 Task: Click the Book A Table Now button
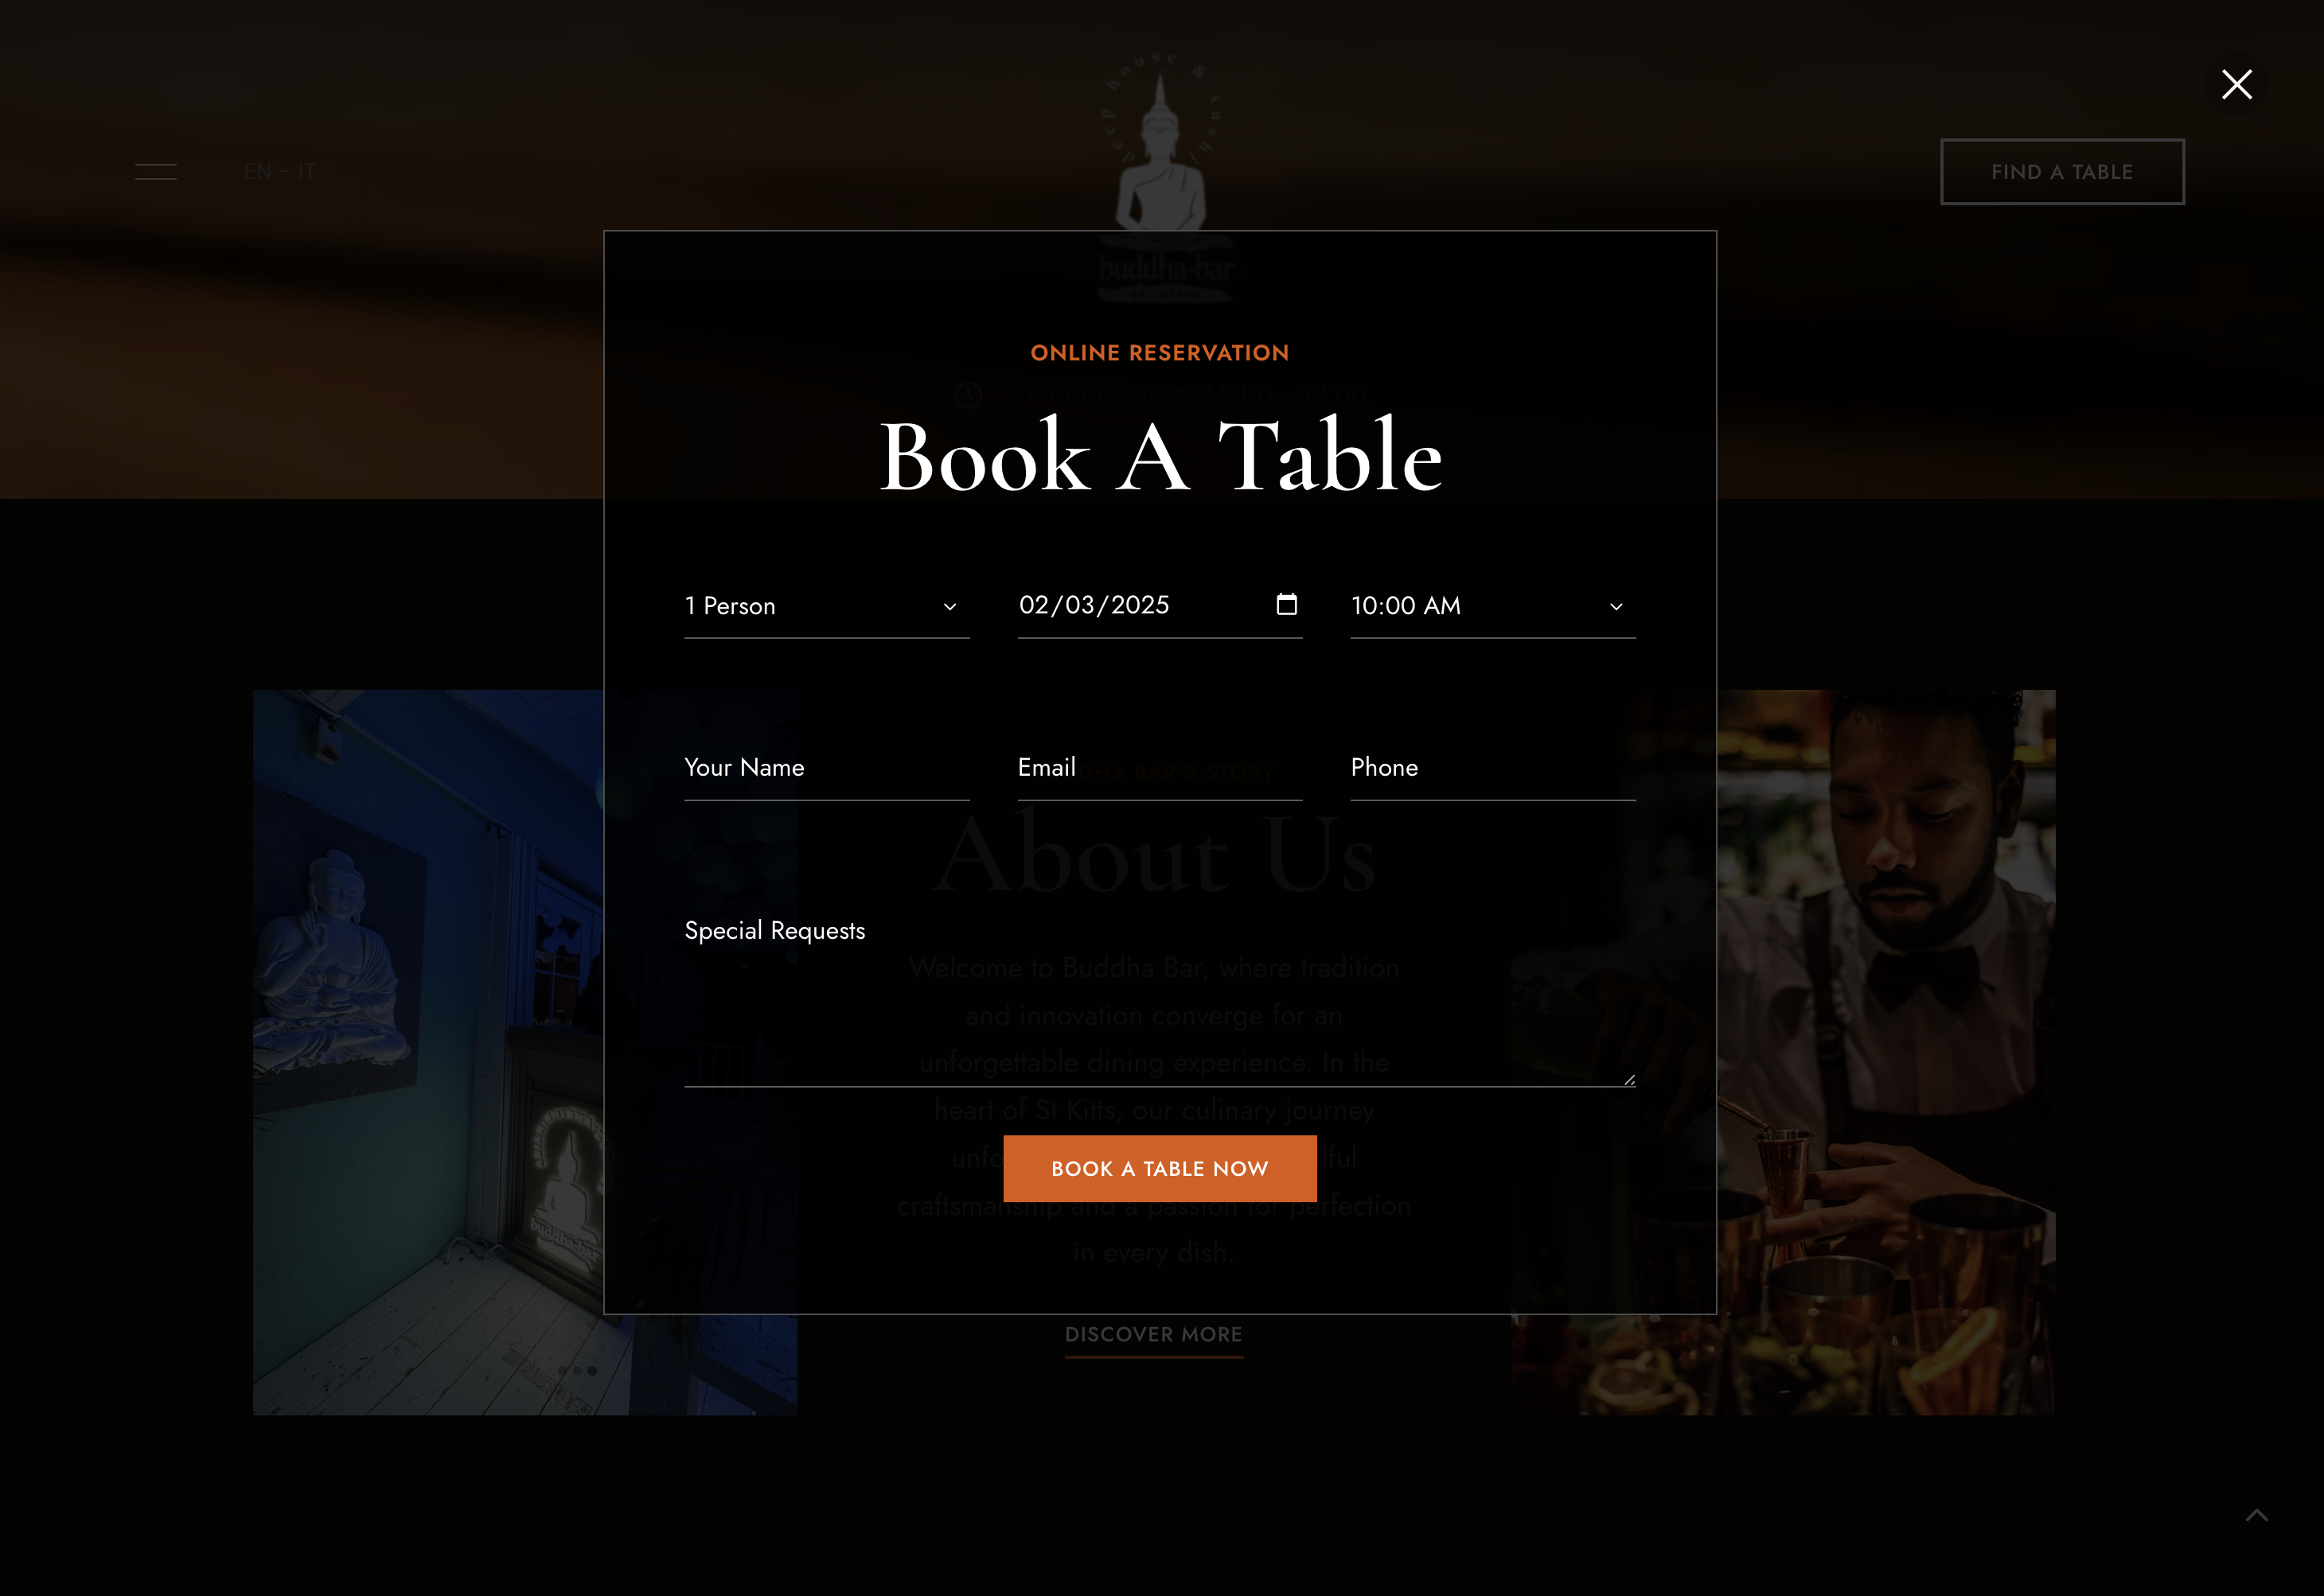point(1160,1168)
